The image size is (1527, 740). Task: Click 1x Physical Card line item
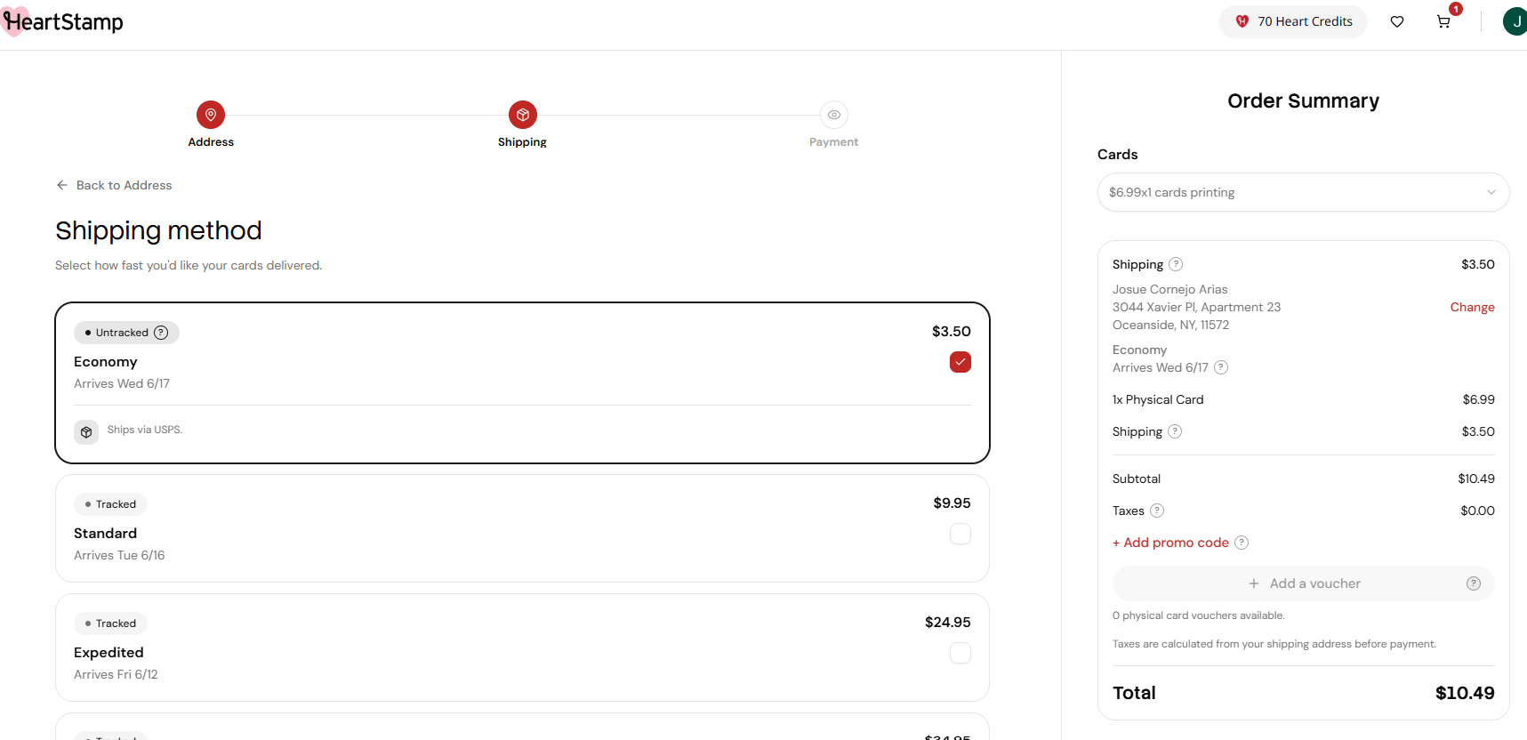pos(1158,399)
